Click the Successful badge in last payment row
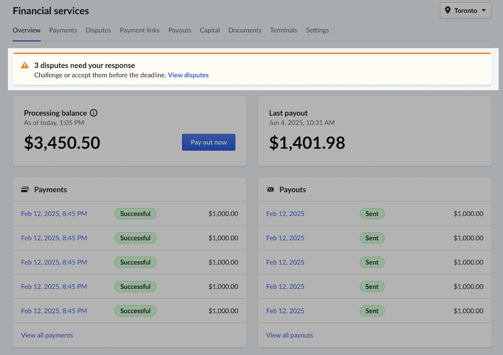This screenshot has height=355, width=503. coord(135,311)
